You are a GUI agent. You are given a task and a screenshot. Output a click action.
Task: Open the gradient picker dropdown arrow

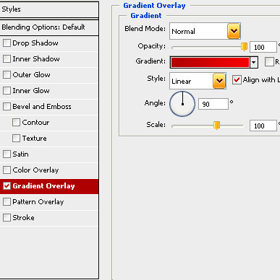pyautogui.click(x=254, y=63)
